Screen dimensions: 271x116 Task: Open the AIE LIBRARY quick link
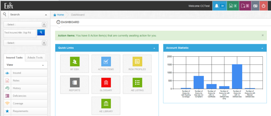(106, 106)
